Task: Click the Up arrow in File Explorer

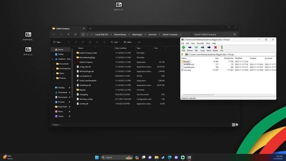Action: coord(68,34)
